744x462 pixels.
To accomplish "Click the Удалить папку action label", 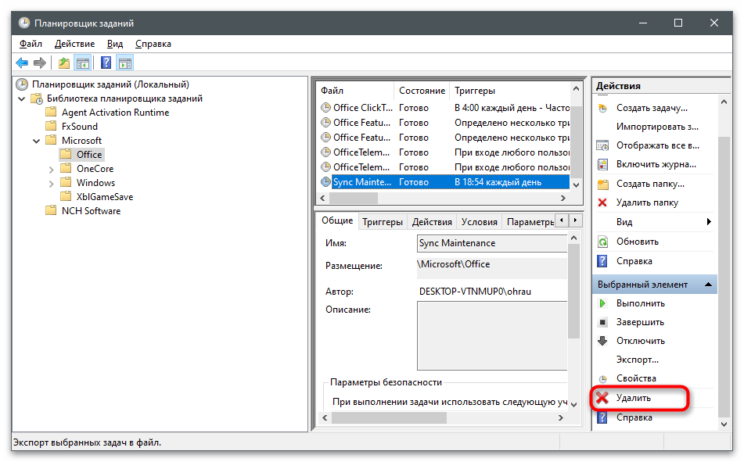I will [647, 203].
